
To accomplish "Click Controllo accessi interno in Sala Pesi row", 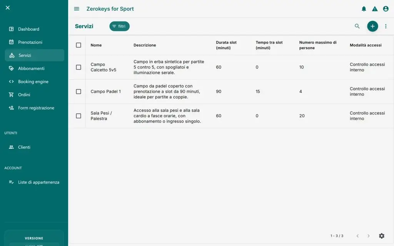I will coord(367,116).
